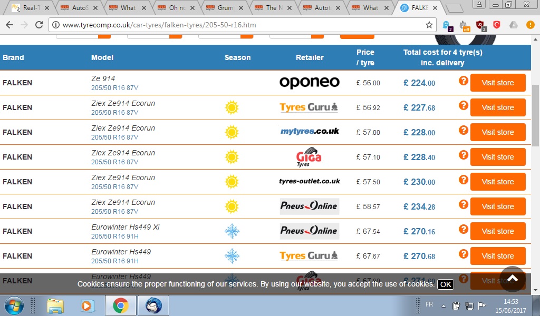The width and height of the screenshot is (540, 316).
Task: Click 205/50 R16 91H under Eurowinter Hs449 Xl
Action: pyautogui.click(x=114, y=236)
